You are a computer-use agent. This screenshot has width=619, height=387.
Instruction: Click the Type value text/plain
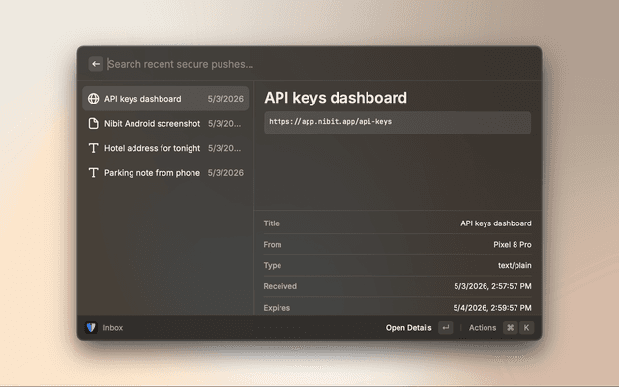click(515, 265)
